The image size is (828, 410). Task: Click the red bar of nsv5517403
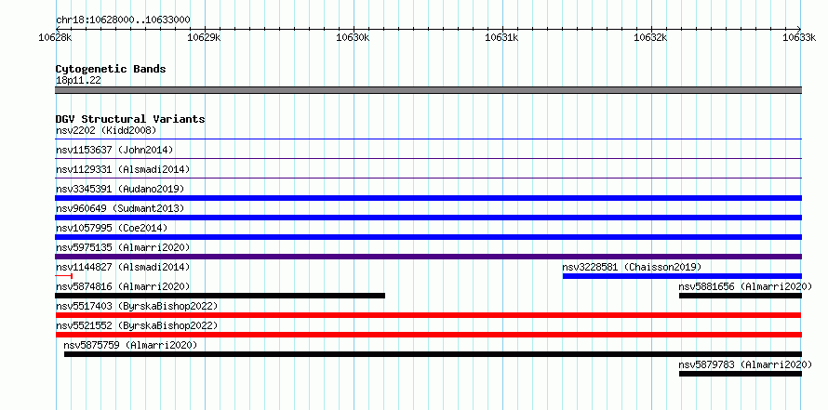tap(428, 315)
